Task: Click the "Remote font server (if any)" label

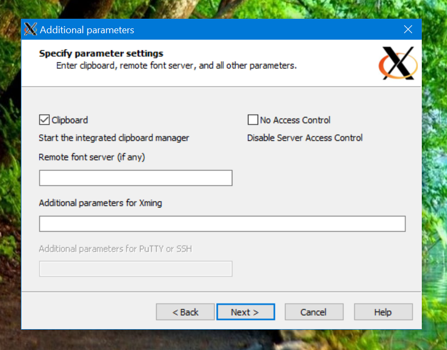Action: (x=92, y=157)
